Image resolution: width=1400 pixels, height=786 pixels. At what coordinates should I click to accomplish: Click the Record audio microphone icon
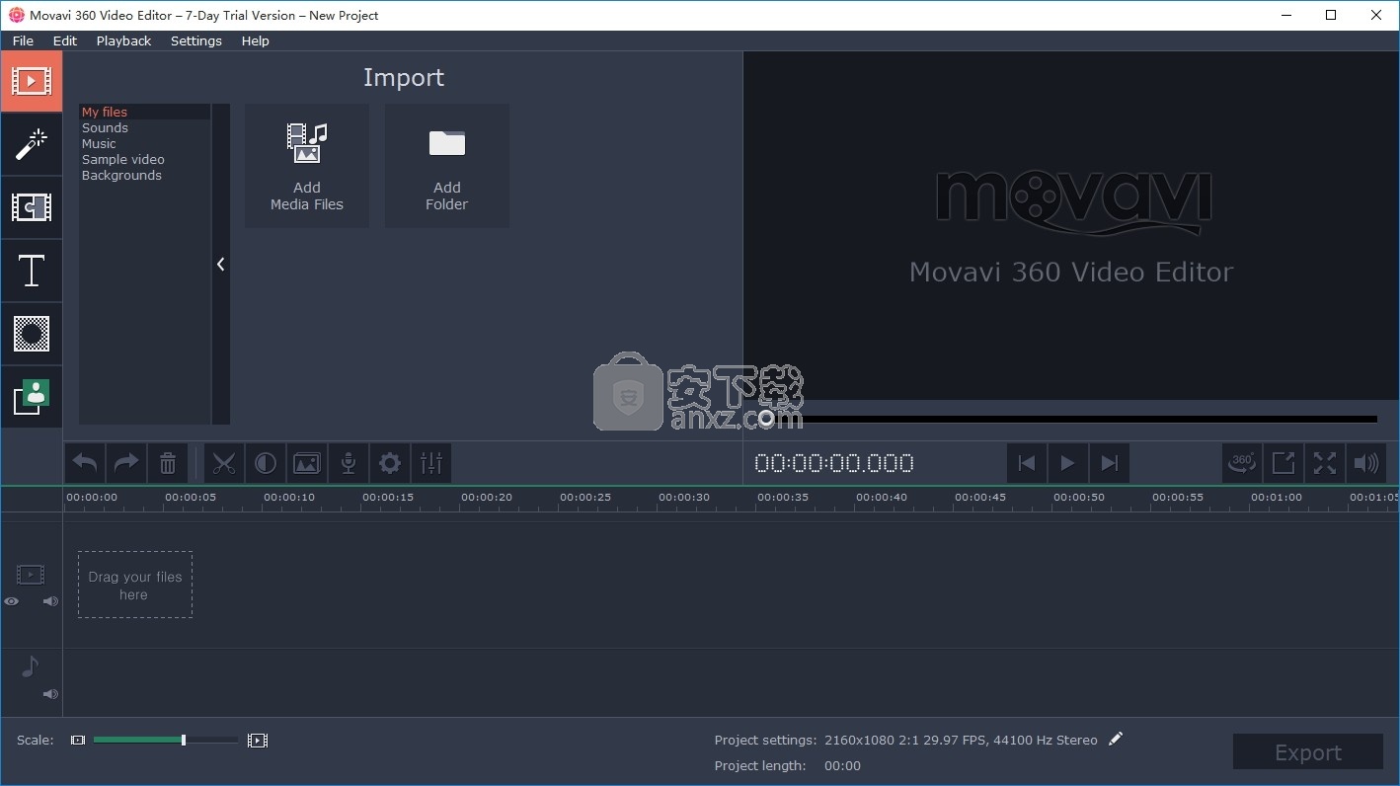click(349, 463)
